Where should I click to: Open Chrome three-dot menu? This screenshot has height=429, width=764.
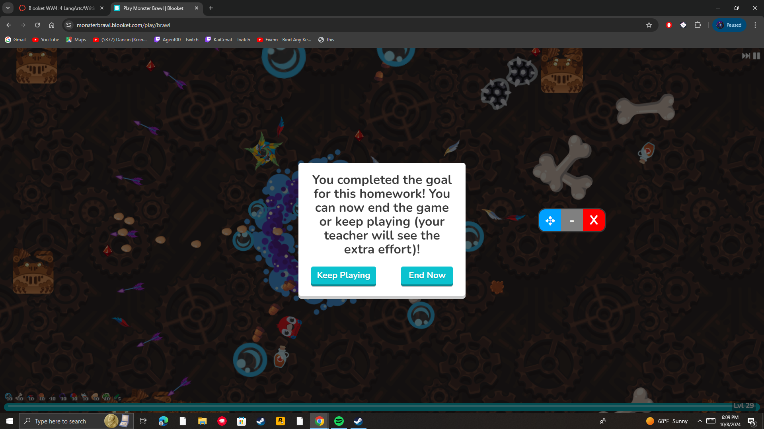point(755,25)
